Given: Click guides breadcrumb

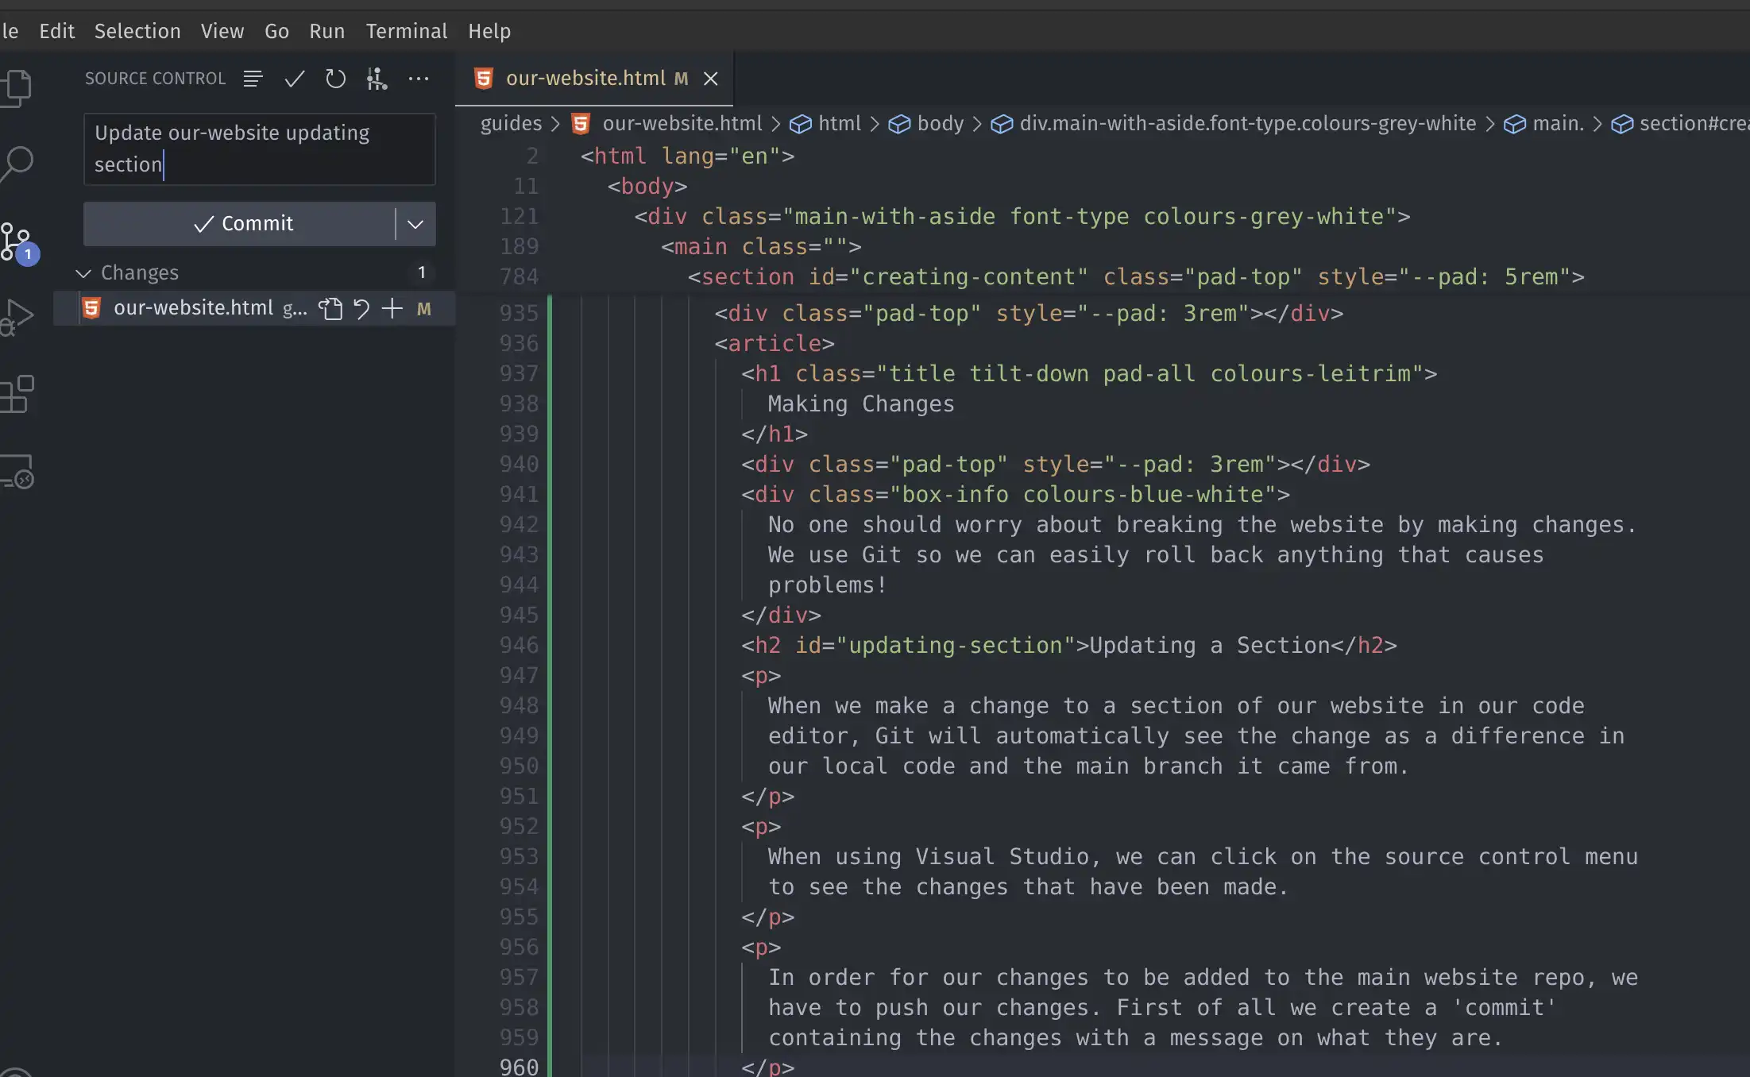Looking at the screenshot, I should (511, 124).
